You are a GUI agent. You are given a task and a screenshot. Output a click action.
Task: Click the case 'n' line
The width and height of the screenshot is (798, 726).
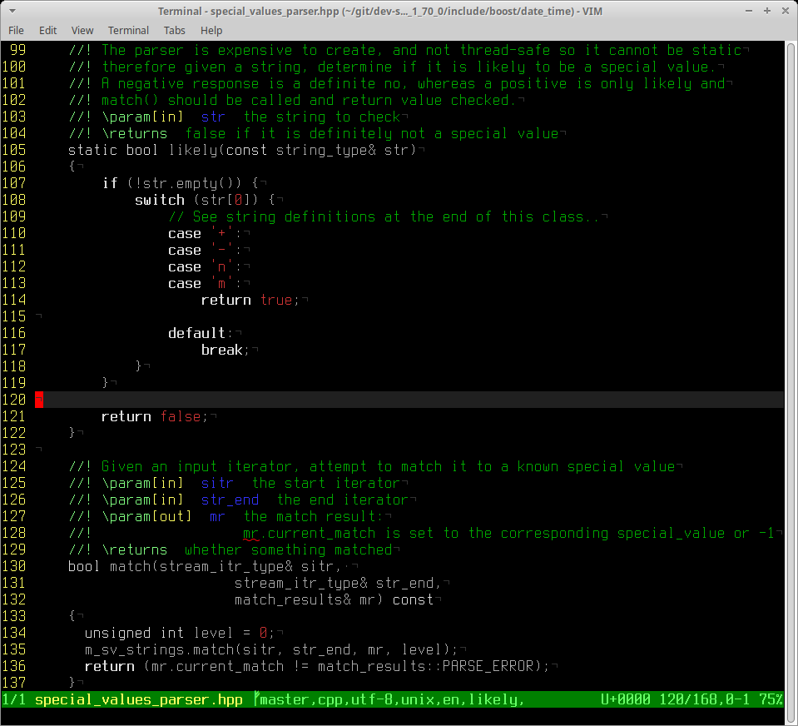click(x=205, y=266)
